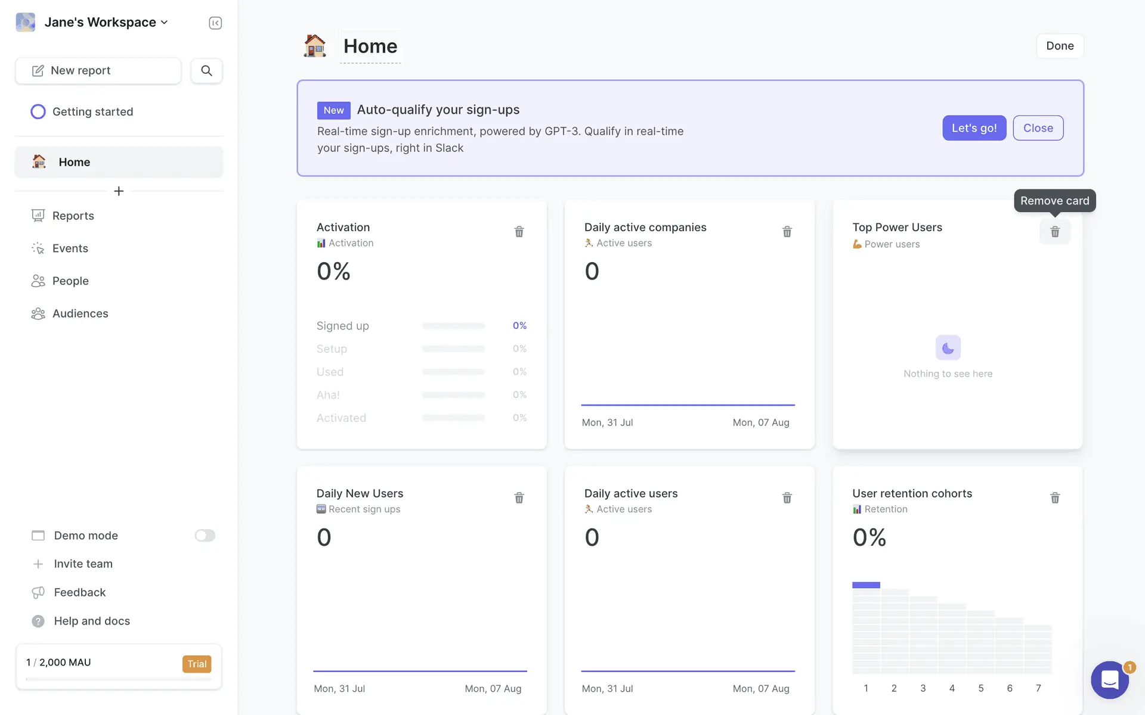1145x715 pixels.
Task: Trash the Daily New Users card
Action: click(519, 498)
